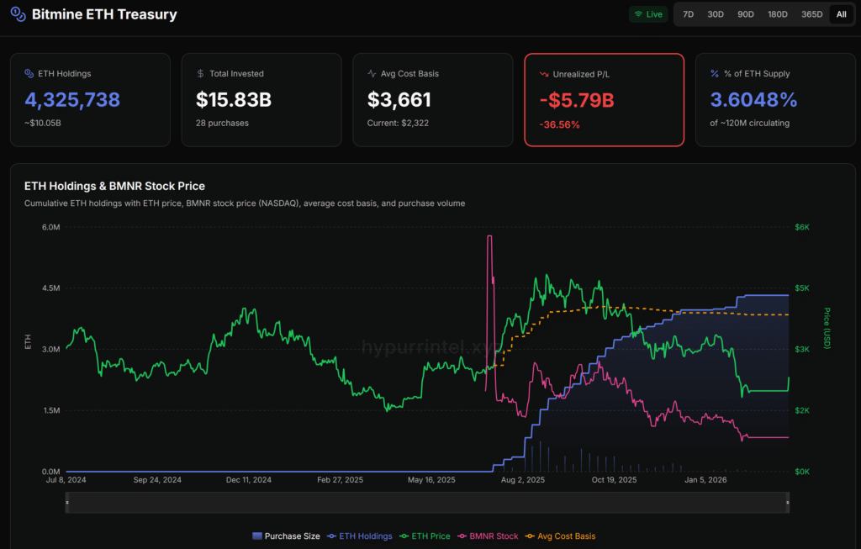The width and height of the screenshot is (861, 549).
Task: Click the ETH holdings value 4,325,738
Action: coord(72,99)
